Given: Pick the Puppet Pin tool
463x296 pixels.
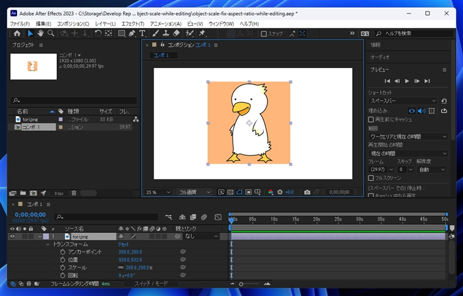Looking at the screenshot, I should point(202,33).
